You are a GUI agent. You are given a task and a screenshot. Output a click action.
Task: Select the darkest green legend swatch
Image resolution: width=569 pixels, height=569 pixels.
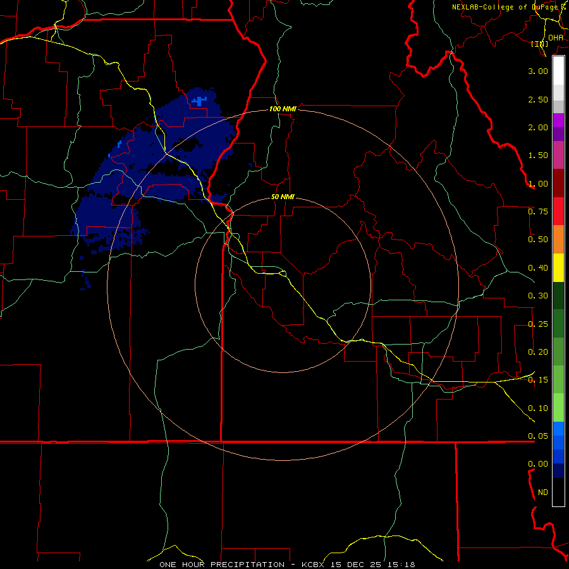click(x=558, y=295)
